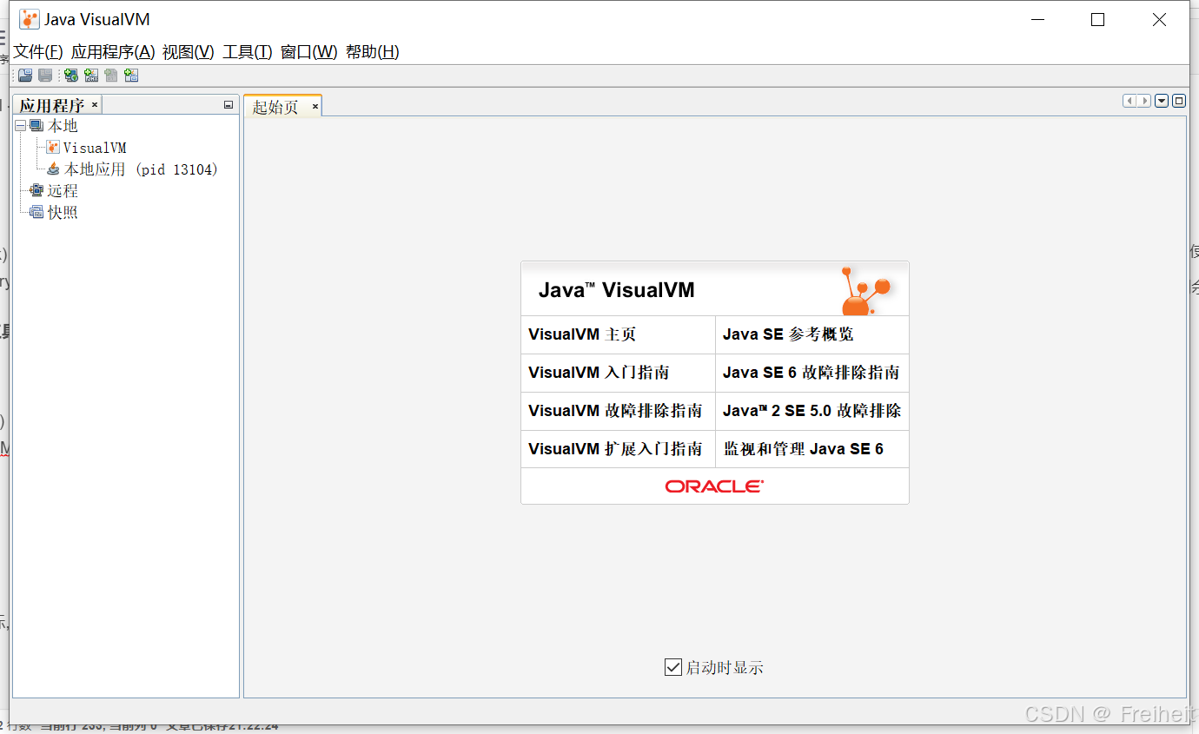The width and height of the screenshot is (1199, 734).
Task: Collapse the 本地 tree node
Action: click(x=21, y=126)
